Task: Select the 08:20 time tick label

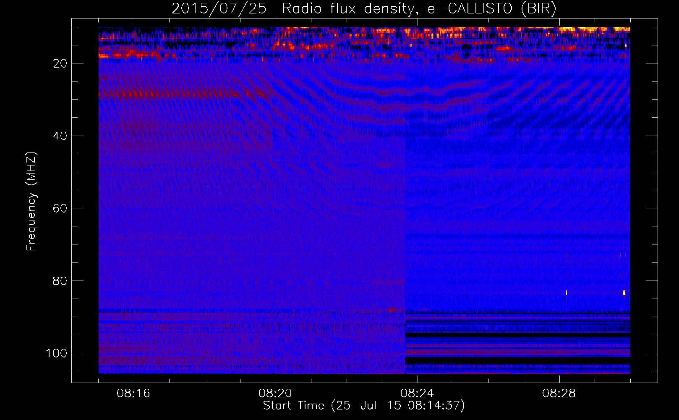Action: point(275,394)
